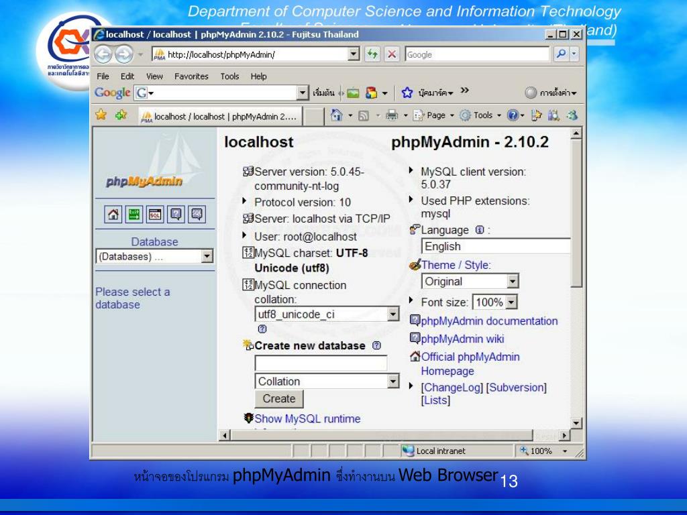687x515 pixels.
Task: Click the help icon below connection collation
Action: 262,329
